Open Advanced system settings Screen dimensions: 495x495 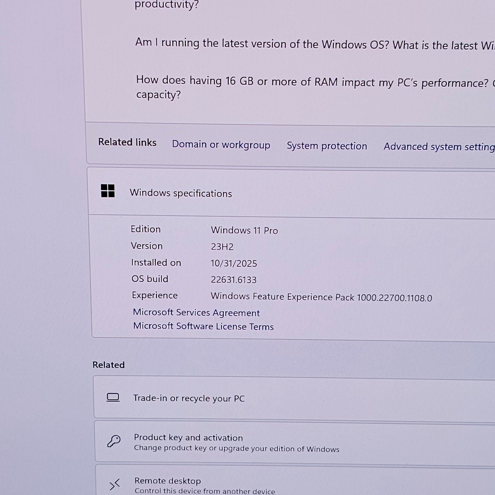[x=438, y=147]
